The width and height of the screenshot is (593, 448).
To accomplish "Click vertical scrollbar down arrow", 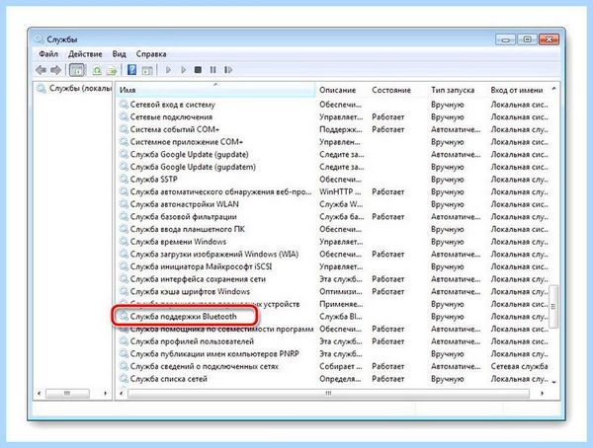I will (x=553, y=382).
